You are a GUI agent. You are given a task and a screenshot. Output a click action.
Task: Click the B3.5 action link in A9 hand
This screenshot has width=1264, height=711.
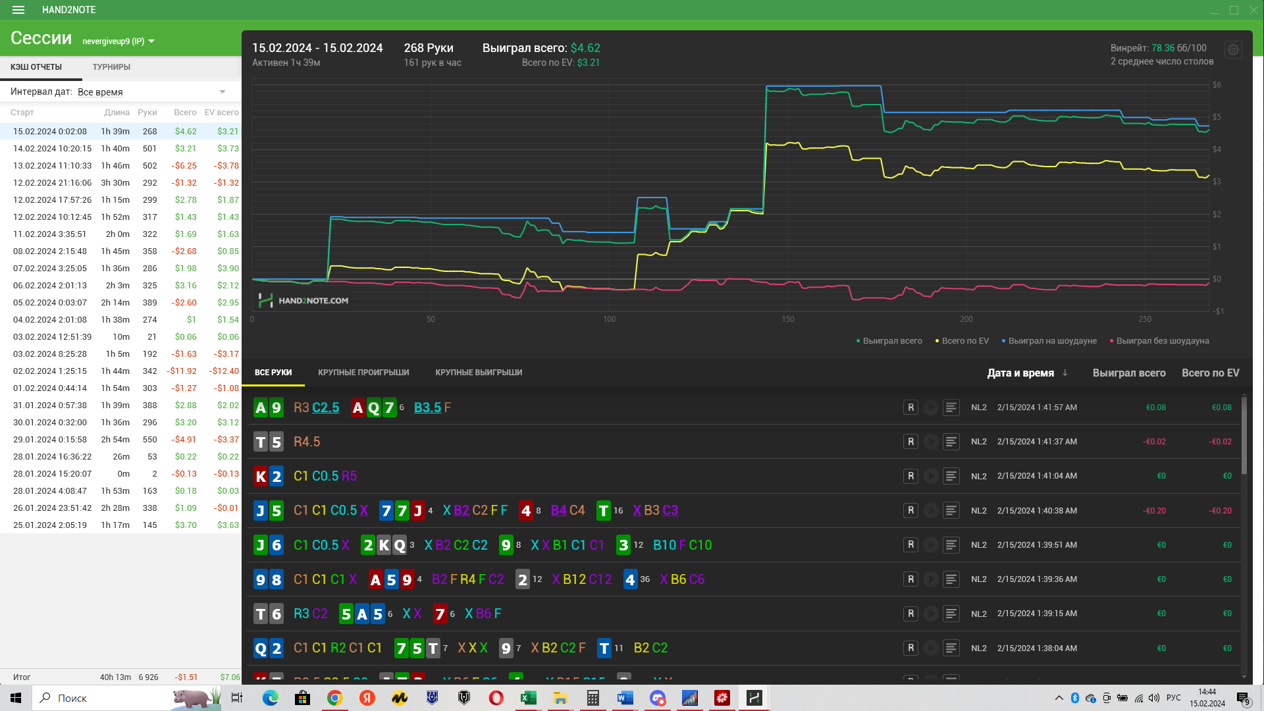pyautogui.click(x=427, y=408)
